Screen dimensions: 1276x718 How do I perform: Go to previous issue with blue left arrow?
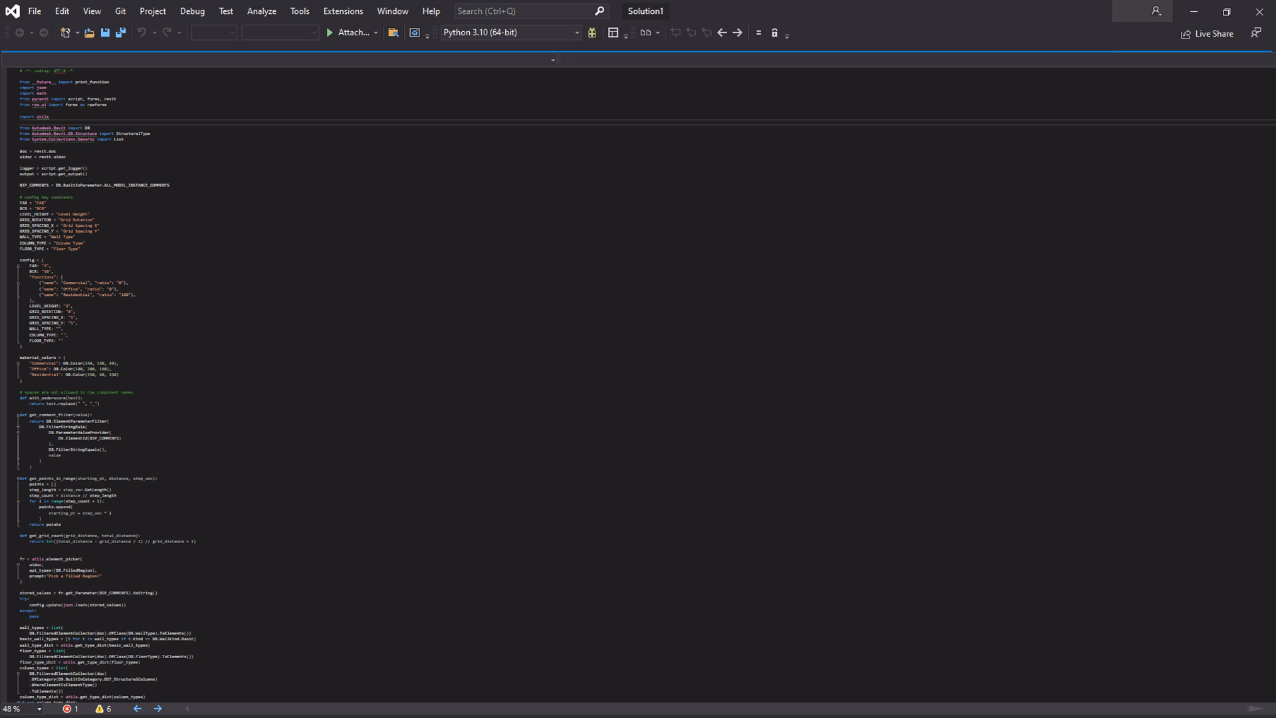pyautogui.click(x=138, y=709)
